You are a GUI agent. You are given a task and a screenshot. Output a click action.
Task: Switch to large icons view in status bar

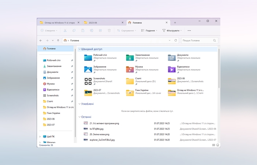(218, 145)
